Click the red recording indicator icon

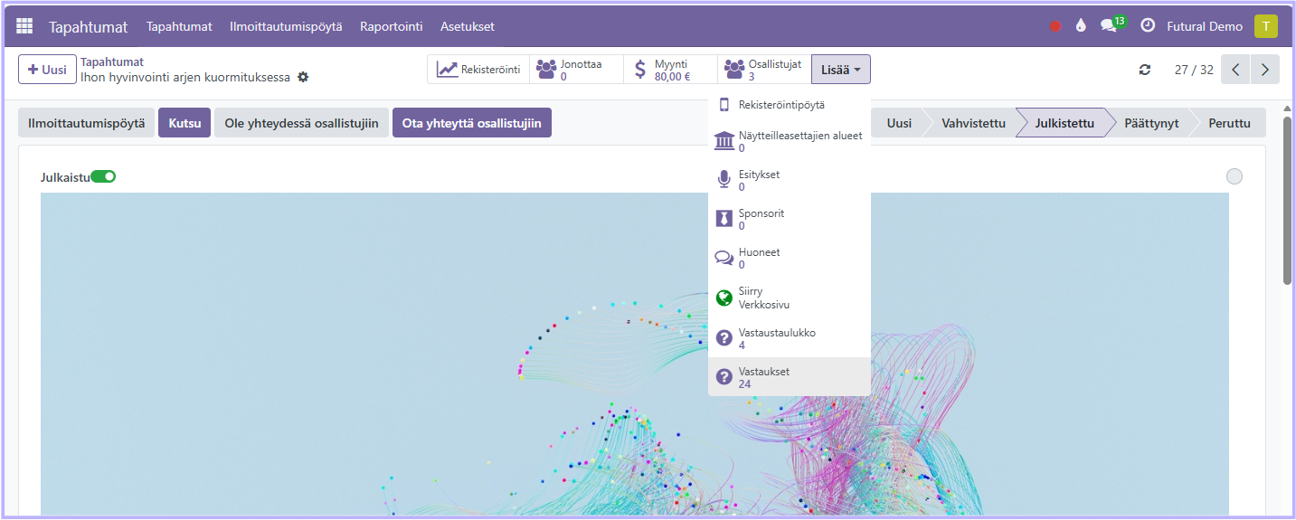[x=1055, y=26]
